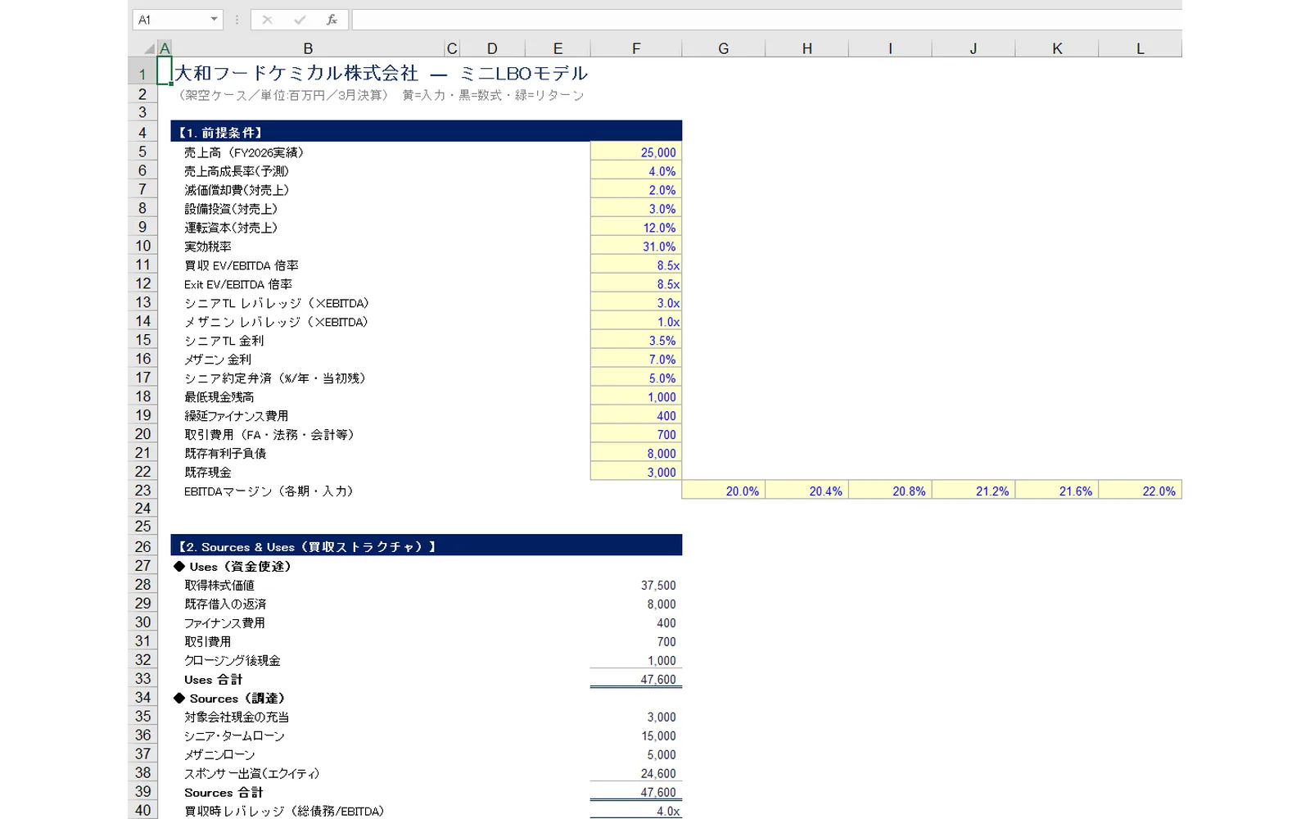Screen dimensions: 1310x819
Task: Click the Cancel X icon in formula bar
Action: click(x=267, y=20)
